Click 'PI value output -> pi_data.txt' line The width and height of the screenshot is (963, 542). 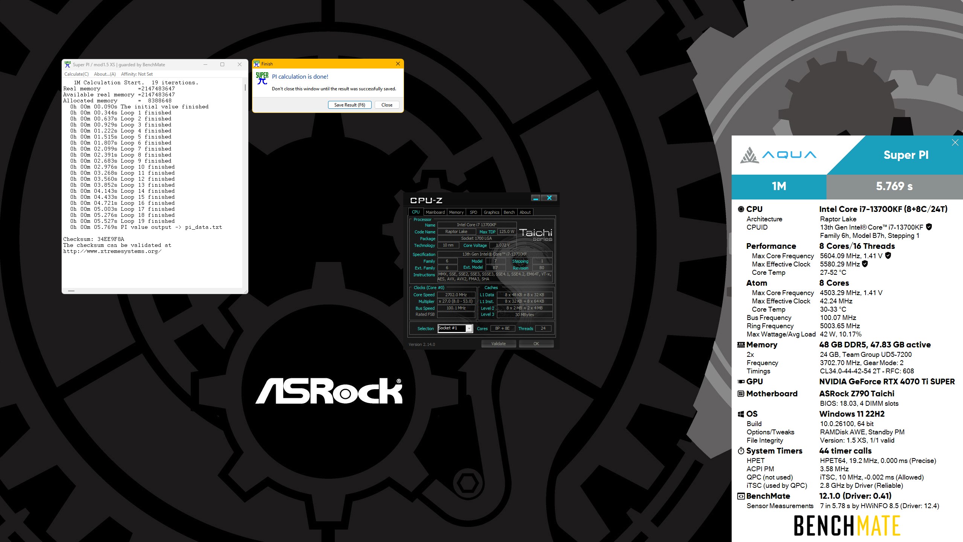146,227
